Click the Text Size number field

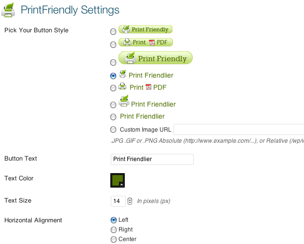coord(118,201)
